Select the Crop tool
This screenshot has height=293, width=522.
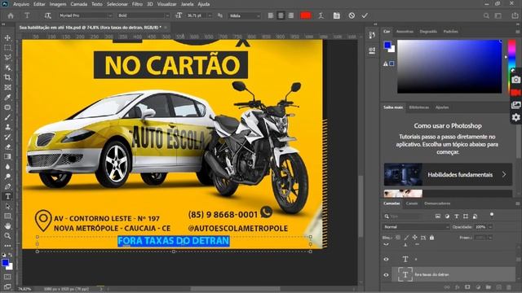pyautogui.click(x=7, y=77)
